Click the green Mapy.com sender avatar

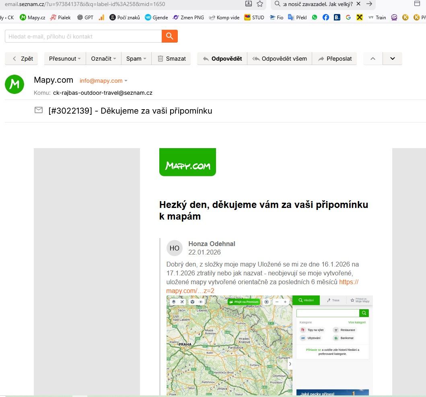point(14,84)
